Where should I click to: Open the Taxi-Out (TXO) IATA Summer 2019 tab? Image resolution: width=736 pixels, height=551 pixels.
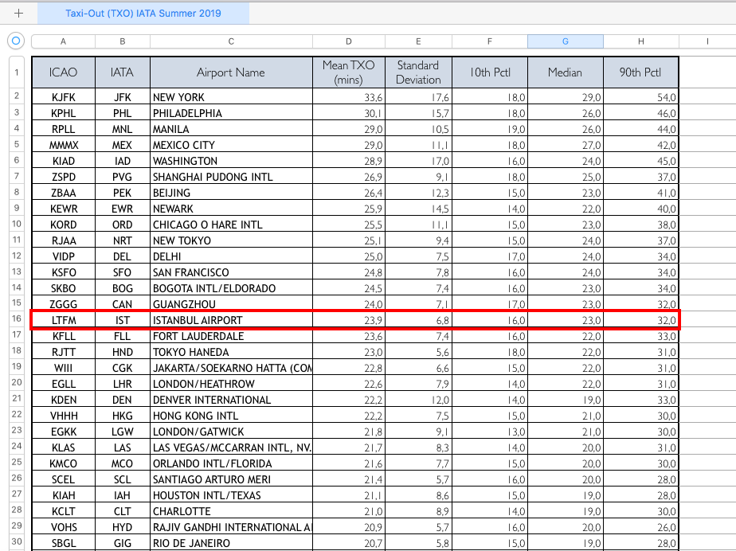[143, 14]
